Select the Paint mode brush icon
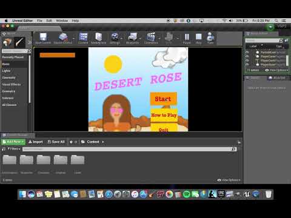The height and width of the screenshot is (218, 291). (19, 42)
